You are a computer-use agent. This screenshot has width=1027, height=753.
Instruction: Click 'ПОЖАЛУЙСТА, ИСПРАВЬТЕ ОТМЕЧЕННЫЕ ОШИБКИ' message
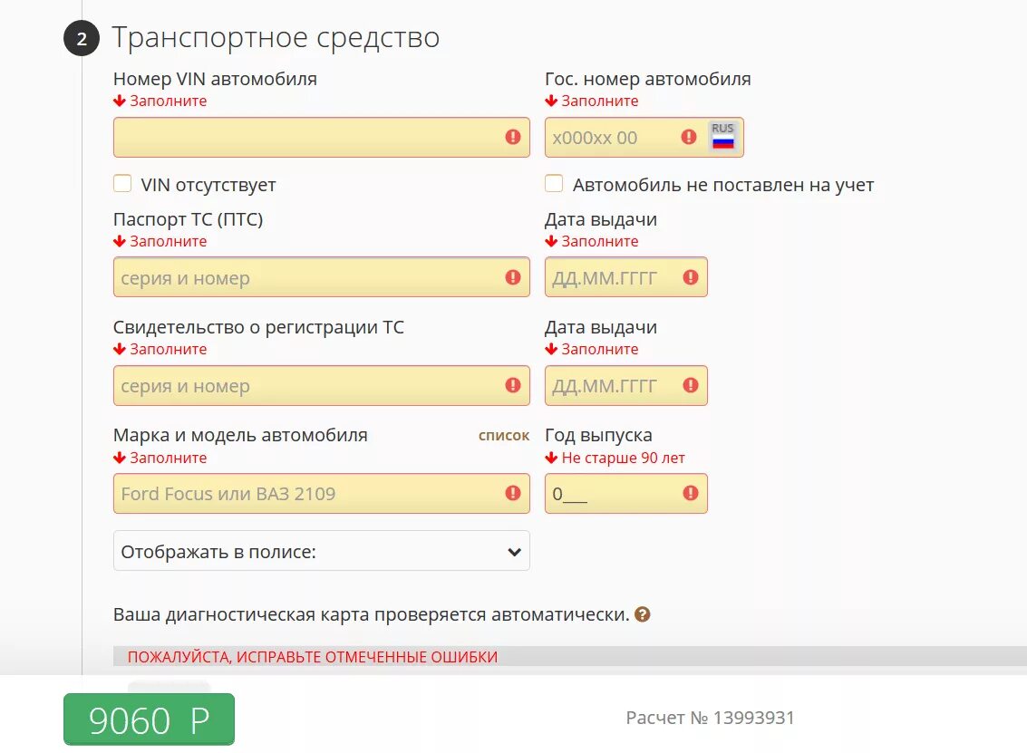point(313,657)
